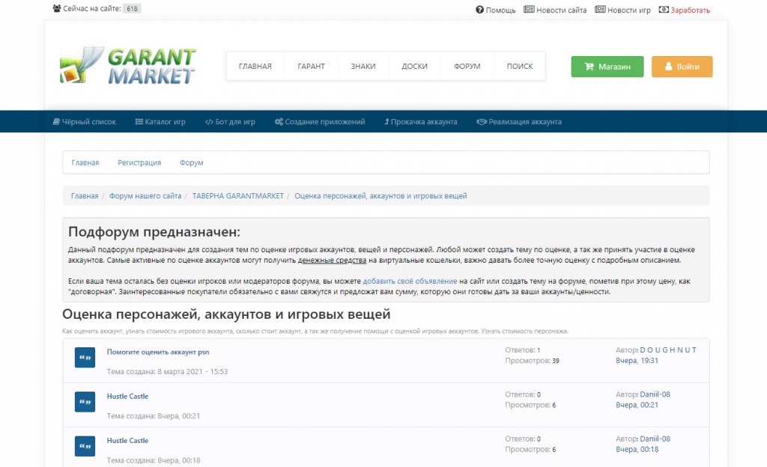
Task: Select the quote icon beside 'Hustle Castle'
Action: point(84,402)
